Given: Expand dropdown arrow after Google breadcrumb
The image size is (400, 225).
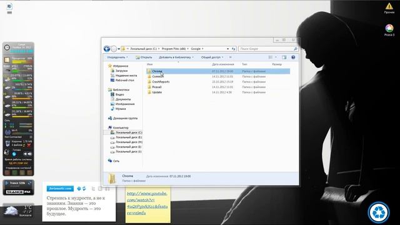Looking at the screenshot, I should pyautogui.click(x=202, y=49).
